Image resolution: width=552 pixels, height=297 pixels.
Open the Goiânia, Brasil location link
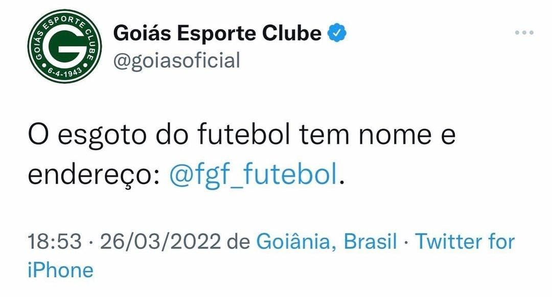coord(326,241)
